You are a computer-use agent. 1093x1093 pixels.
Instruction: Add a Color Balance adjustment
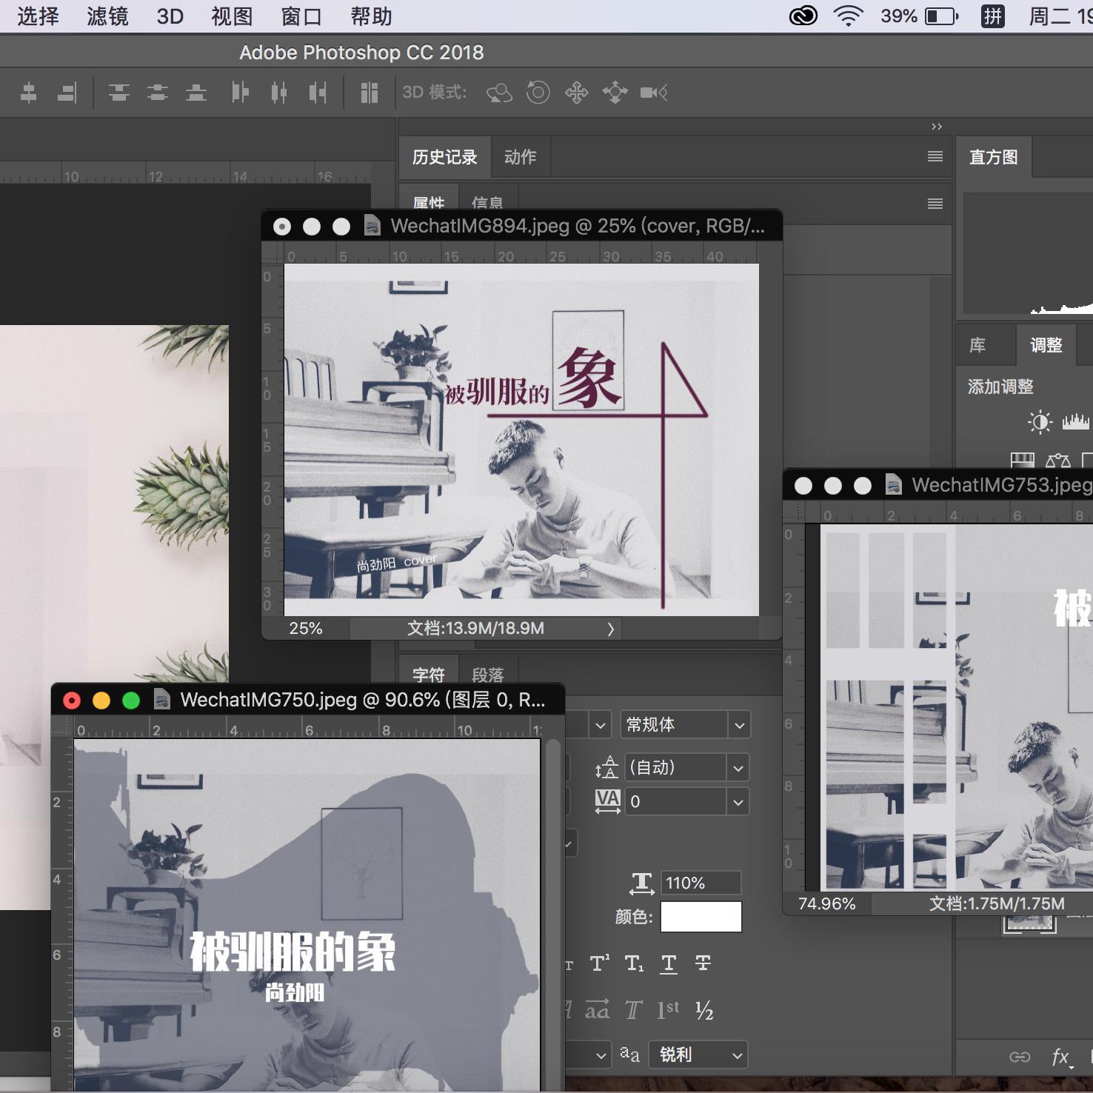1058,461
